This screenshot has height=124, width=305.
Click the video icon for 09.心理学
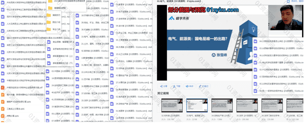pyautogui.click(x=47, y=114)
